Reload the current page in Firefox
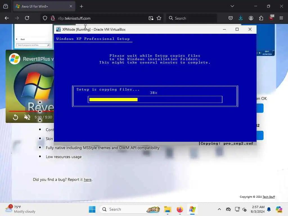 pos(27,18)
